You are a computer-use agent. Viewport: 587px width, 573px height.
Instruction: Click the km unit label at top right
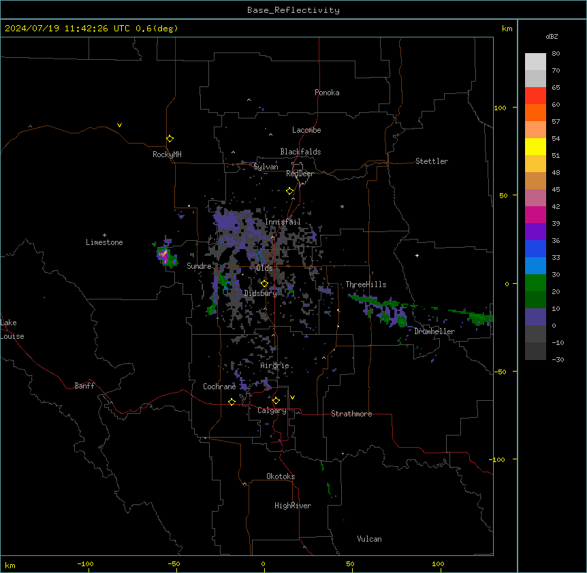[507, 29]
